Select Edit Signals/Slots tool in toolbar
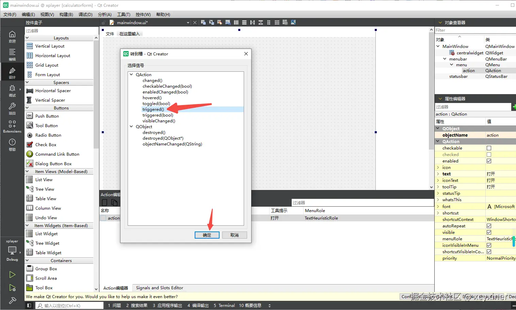 tap(211, 22)
